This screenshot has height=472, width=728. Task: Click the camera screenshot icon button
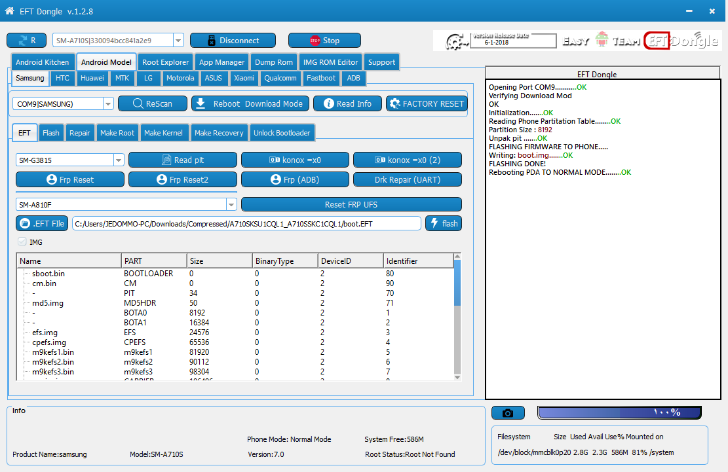click(508, 412)
